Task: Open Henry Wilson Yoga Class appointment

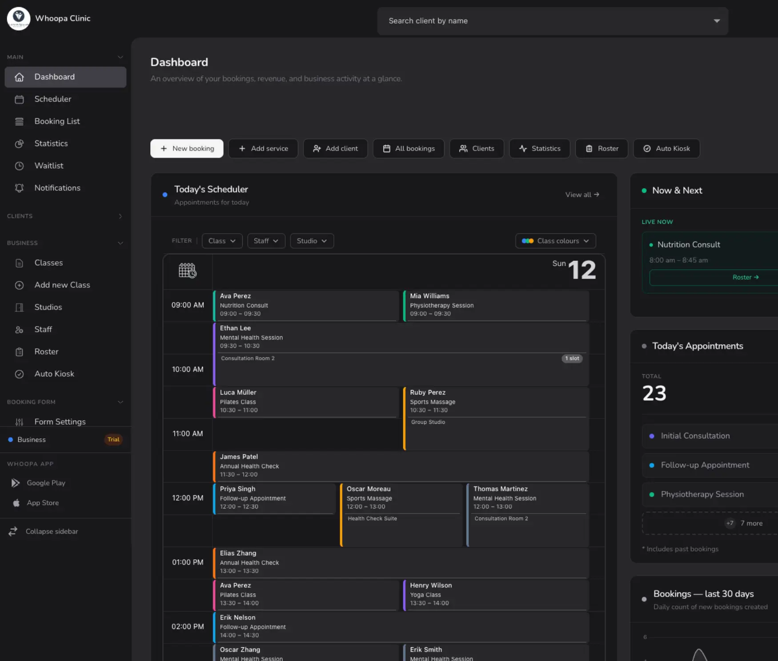Action: click(496, 595)
